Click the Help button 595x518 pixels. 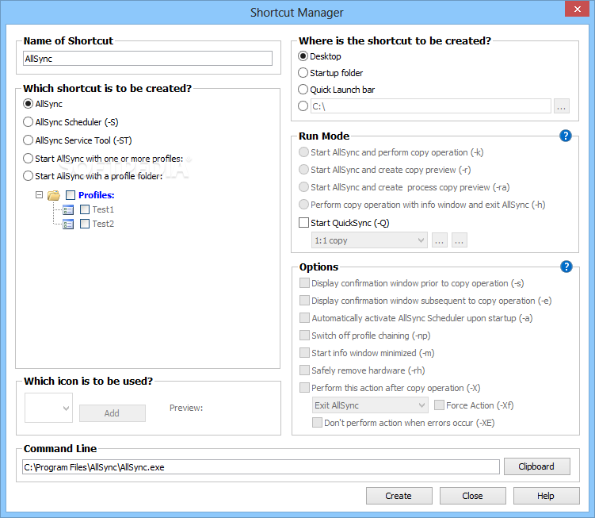click(x=546, y=496)
